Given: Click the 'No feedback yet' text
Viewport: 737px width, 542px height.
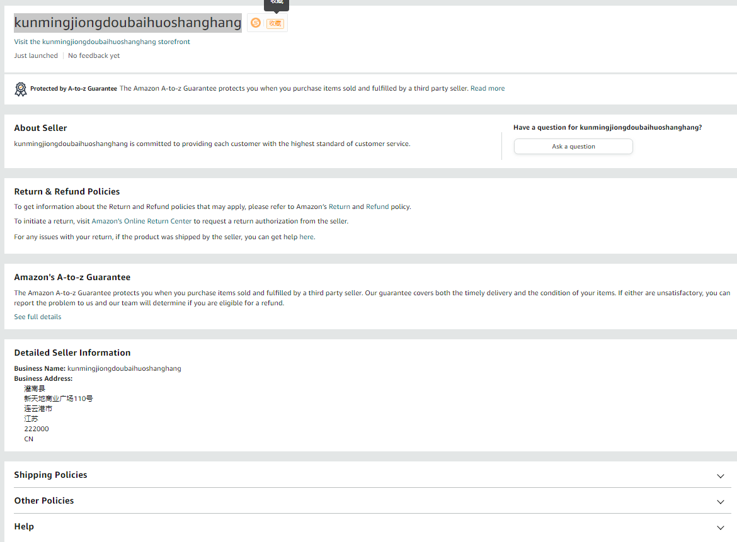Looking at the screenshot, I should pyautogui.click(x=94, y=55).
